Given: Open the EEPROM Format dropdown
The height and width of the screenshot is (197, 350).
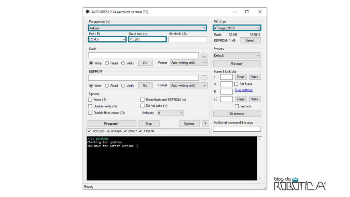Looking at the screenshot, I should click(x=189, y=86).
